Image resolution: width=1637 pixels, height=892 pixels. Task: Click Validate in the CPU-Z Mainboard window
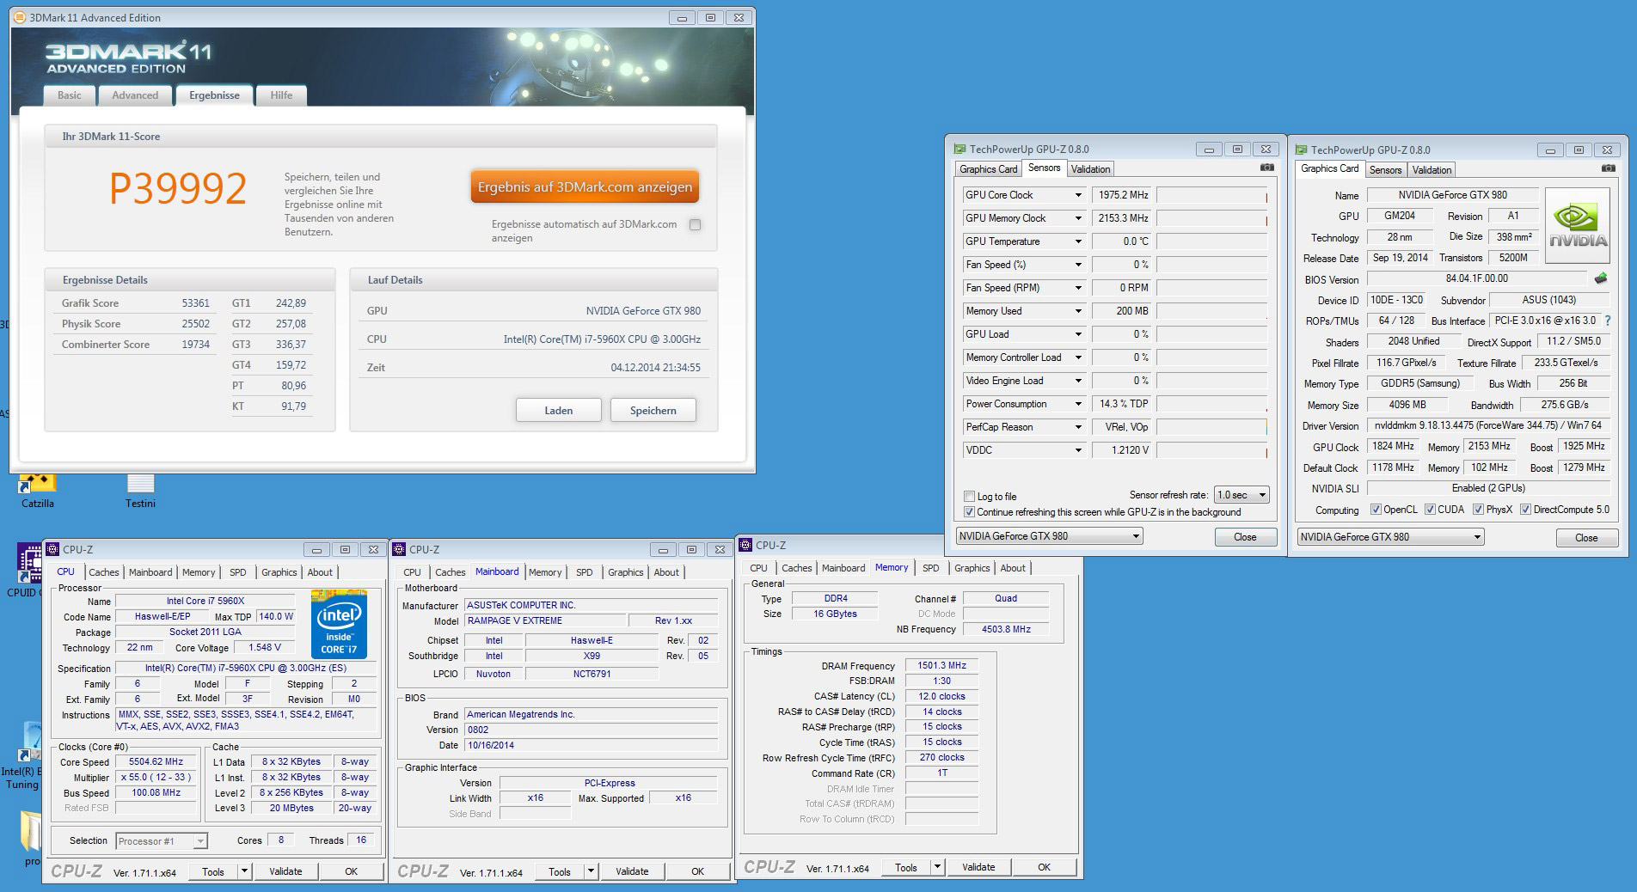pos(632,871)
